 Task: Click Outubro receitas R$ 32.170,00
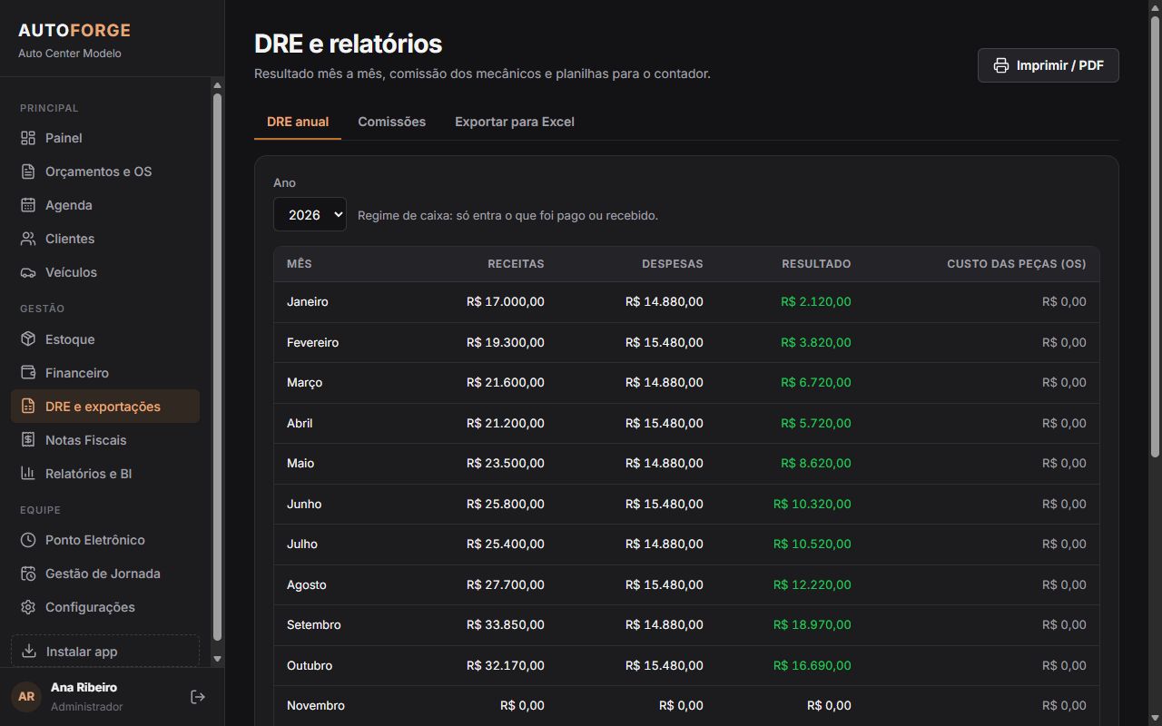(506, 665)
